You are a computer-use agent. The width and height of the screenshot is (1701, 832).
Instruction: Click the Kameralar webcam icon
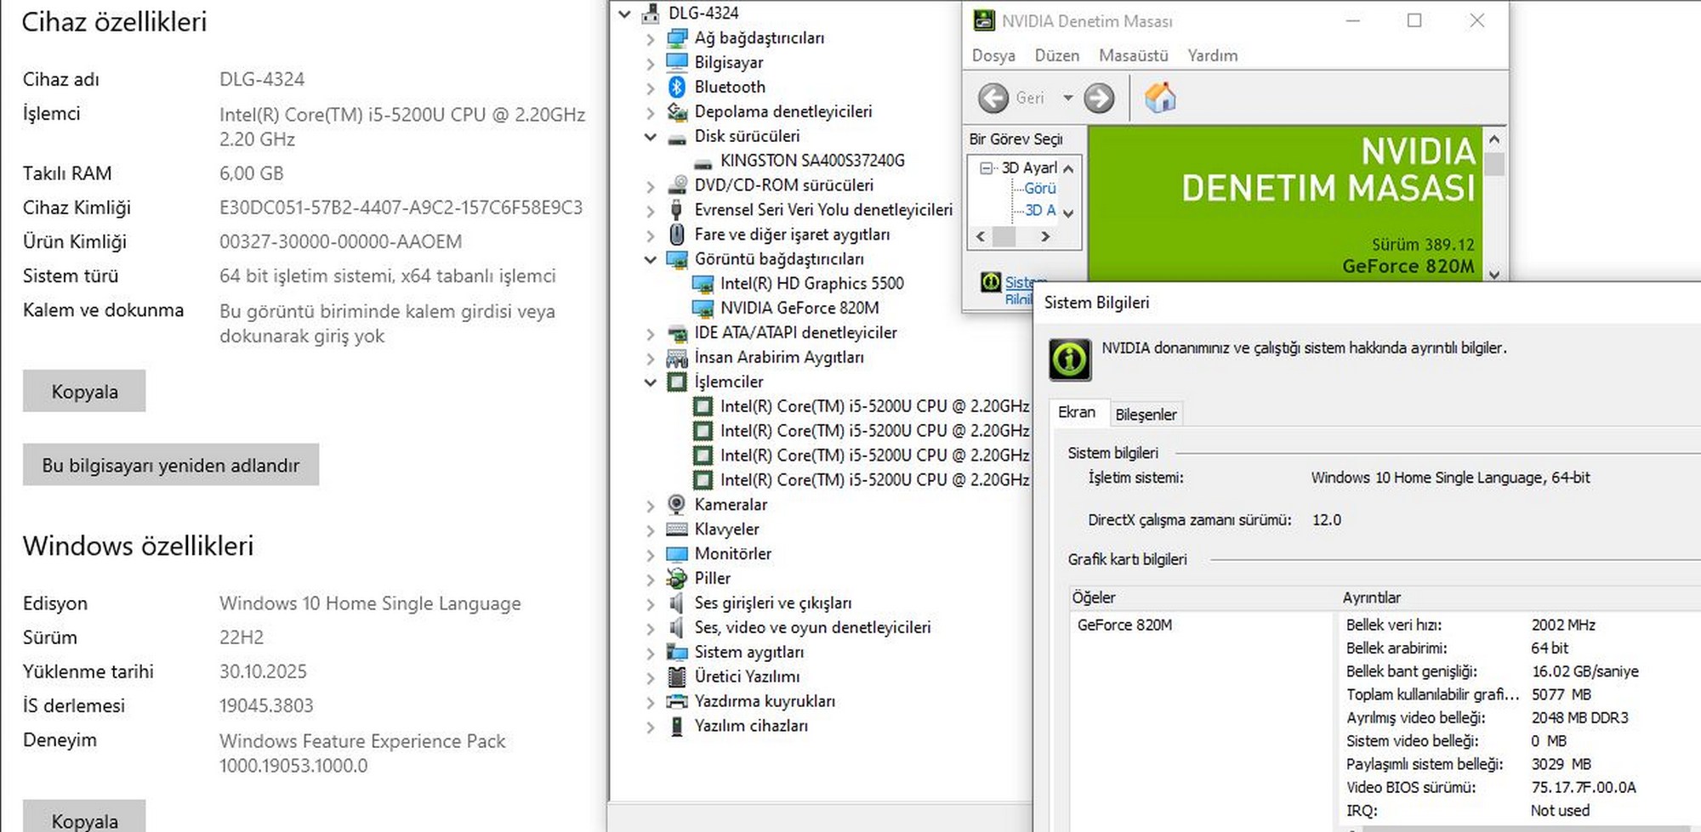tap(677, 504)
